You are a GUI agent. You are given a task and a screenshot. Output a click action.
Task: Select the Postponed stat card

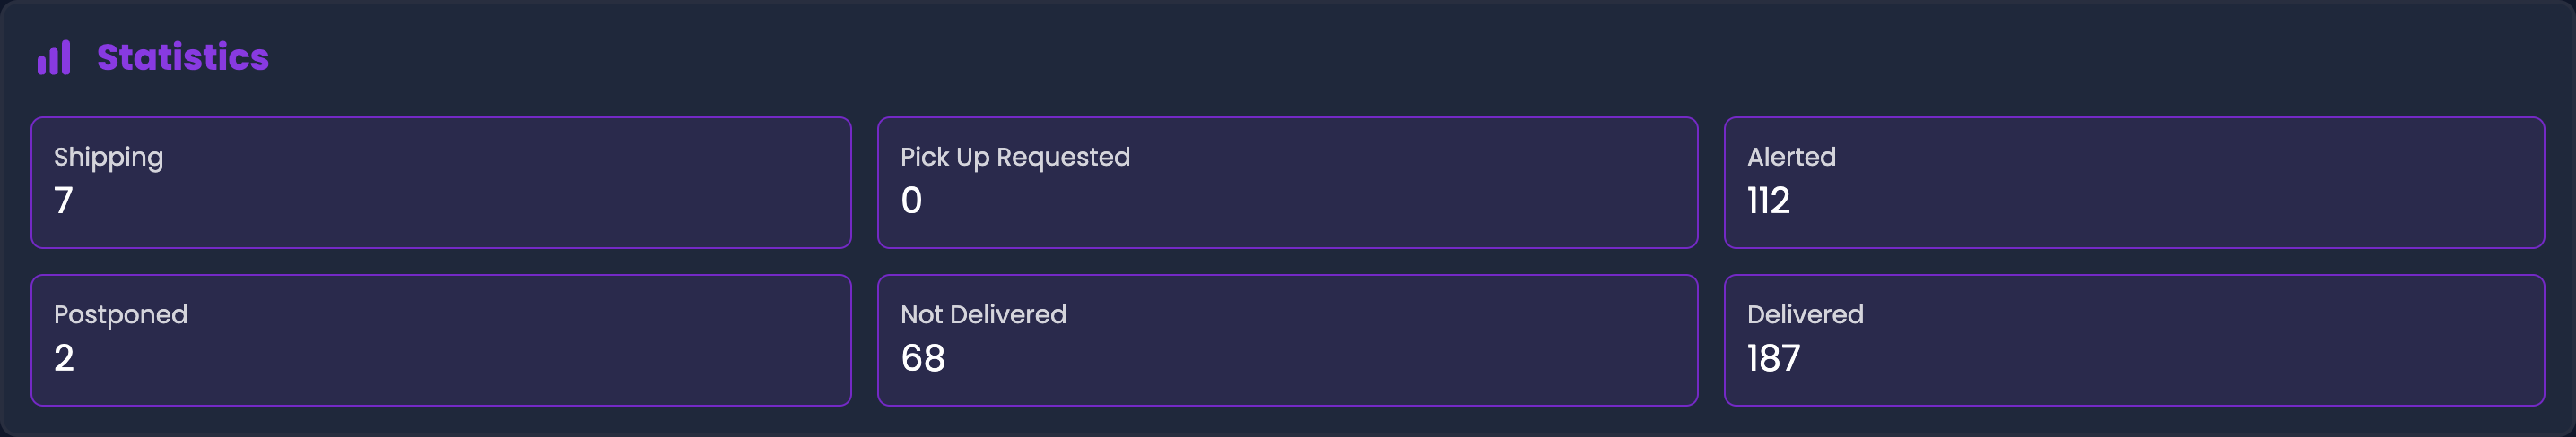pos(441,340)
